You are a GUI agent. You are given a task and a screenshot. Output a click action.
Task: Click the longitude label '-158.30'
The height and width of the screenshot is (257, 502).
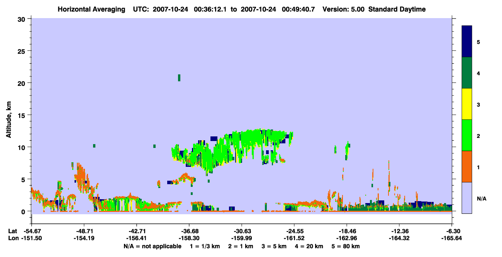pos(189,238)
